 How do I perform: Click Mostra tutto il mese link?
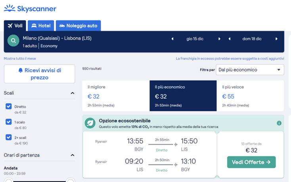(20, 59)
